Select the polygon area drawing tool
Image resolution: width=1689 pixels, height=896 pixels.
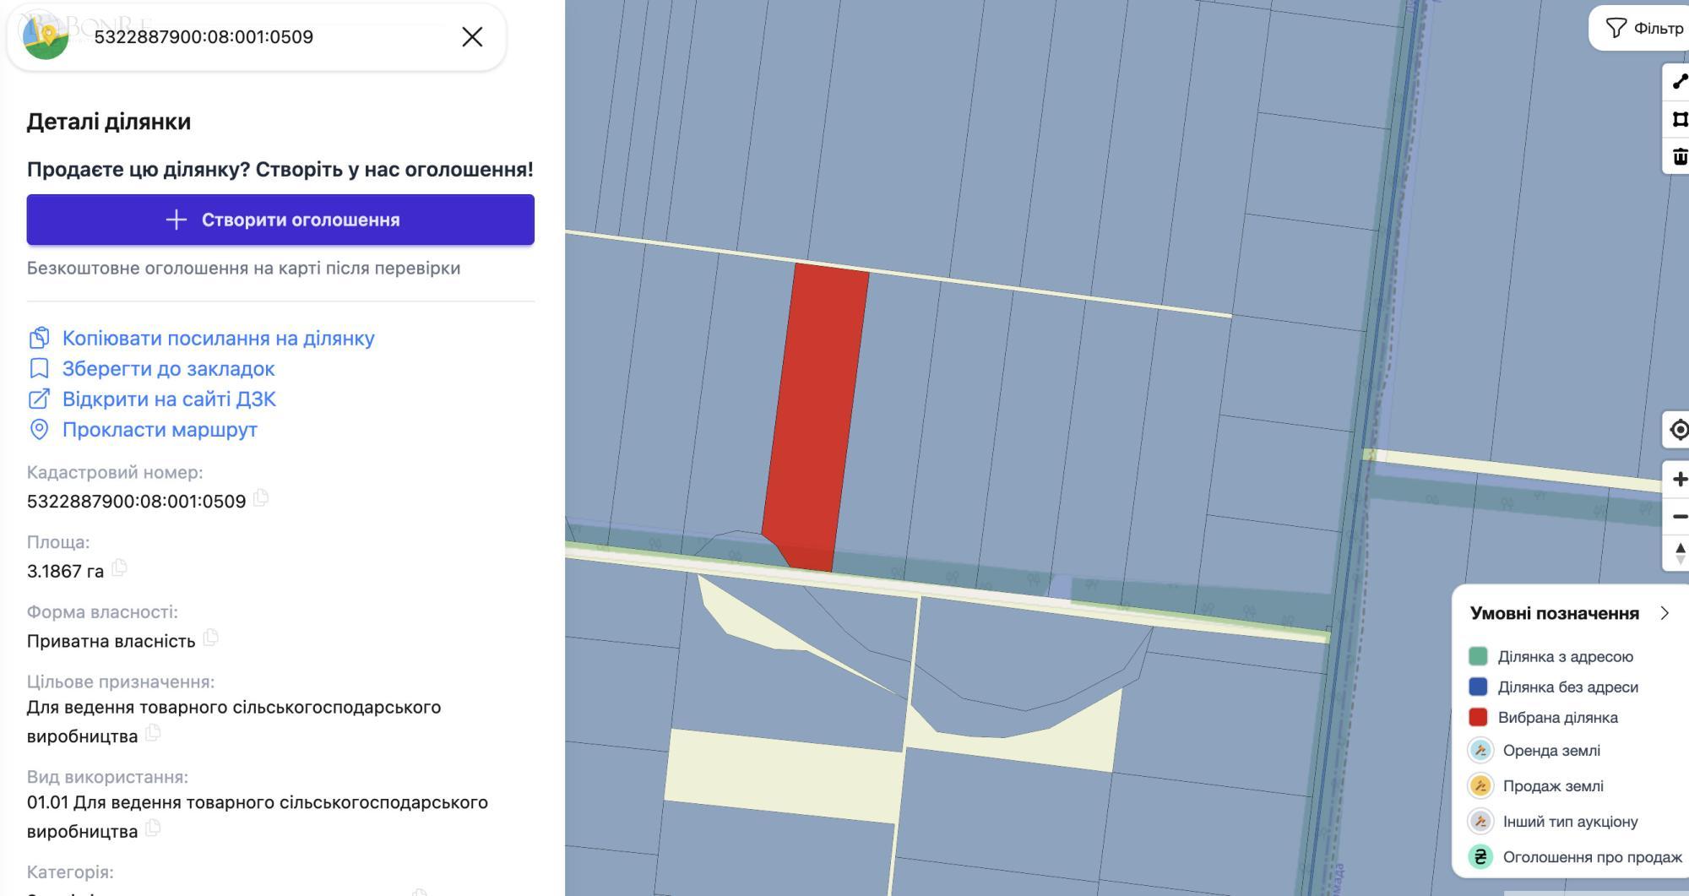click(1679, 119)
